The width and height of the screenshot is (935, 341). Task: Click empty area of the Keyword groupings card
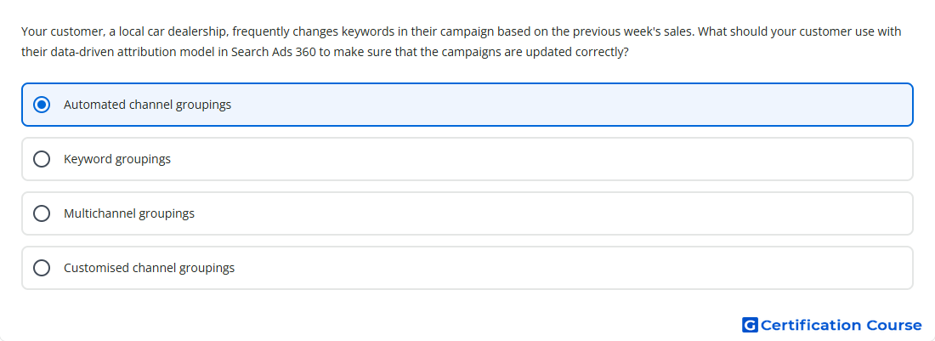click(536, 159)
